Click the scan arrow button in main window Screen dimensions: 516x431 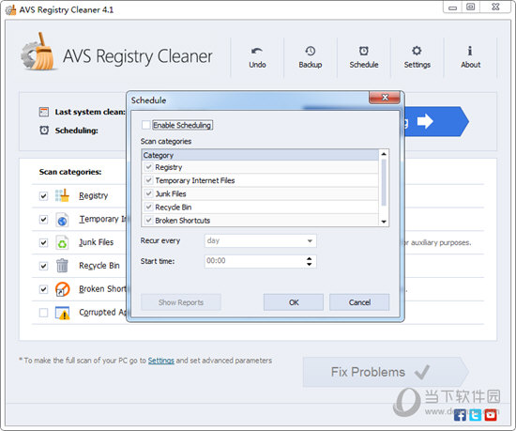(435, 121)
